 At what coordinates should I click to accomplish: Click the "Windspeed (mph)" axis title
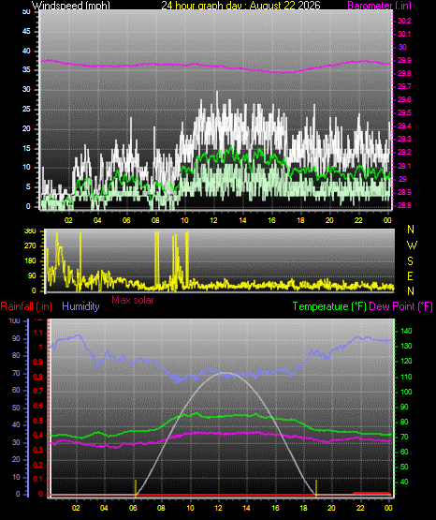tap(71, 6)
